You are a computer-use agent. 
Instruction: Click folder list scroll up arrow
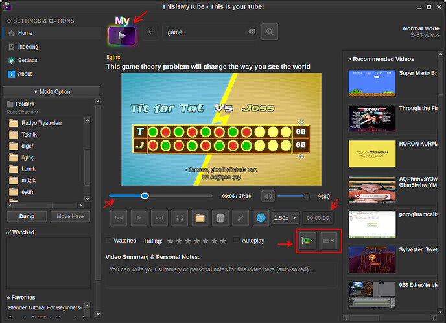pos(88,120)
